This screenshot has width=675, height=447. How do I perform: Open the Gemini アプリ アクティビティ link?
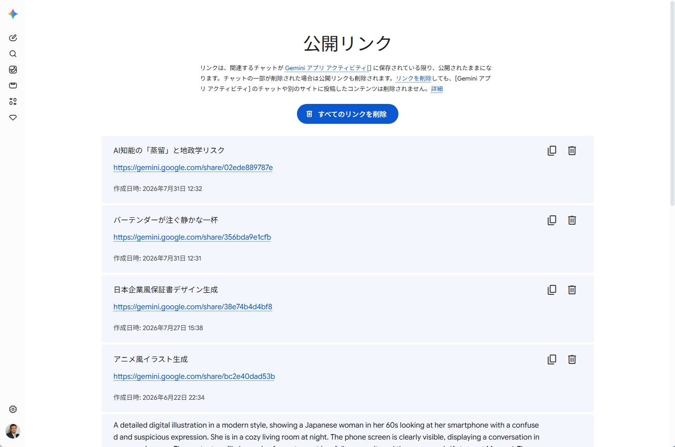pos(328,68)
